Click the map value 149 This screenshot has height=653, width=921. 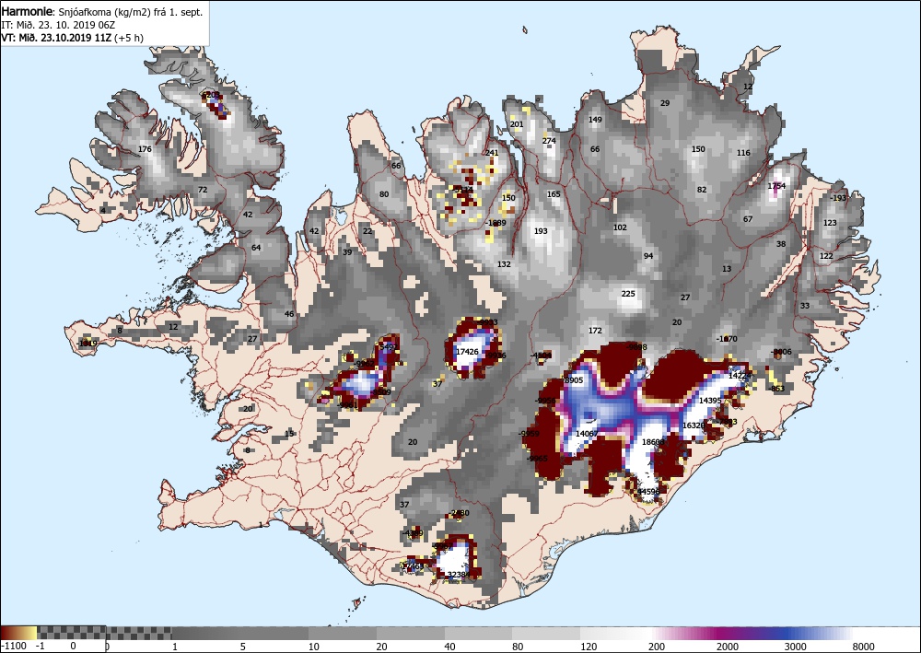click(x=595, y=120)
